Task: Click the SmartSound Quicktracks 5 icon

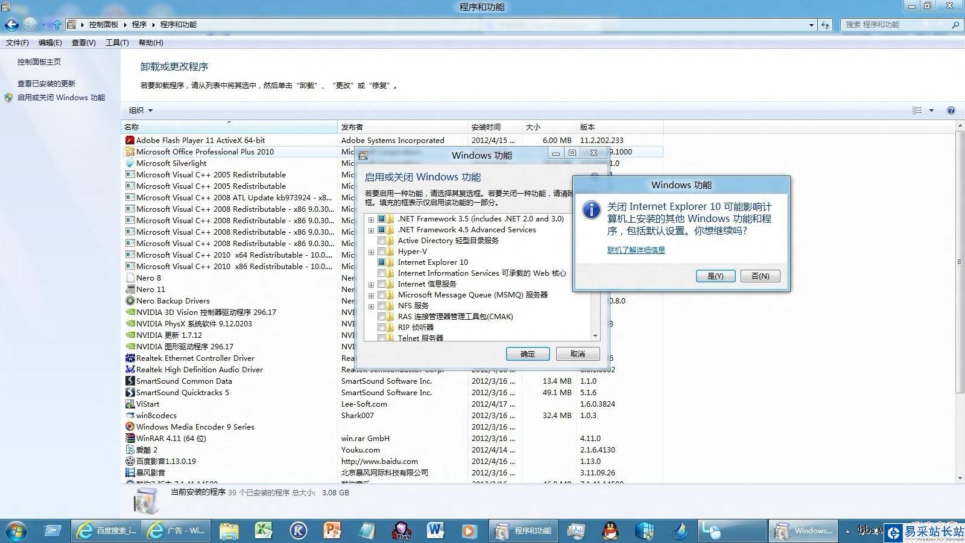Action: tap(130, 392)
